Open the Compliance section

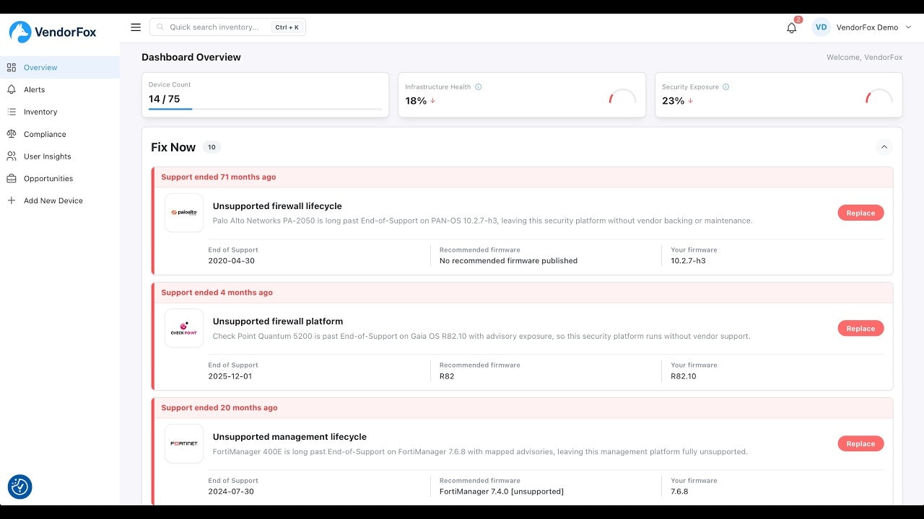[x=60, y=134]
